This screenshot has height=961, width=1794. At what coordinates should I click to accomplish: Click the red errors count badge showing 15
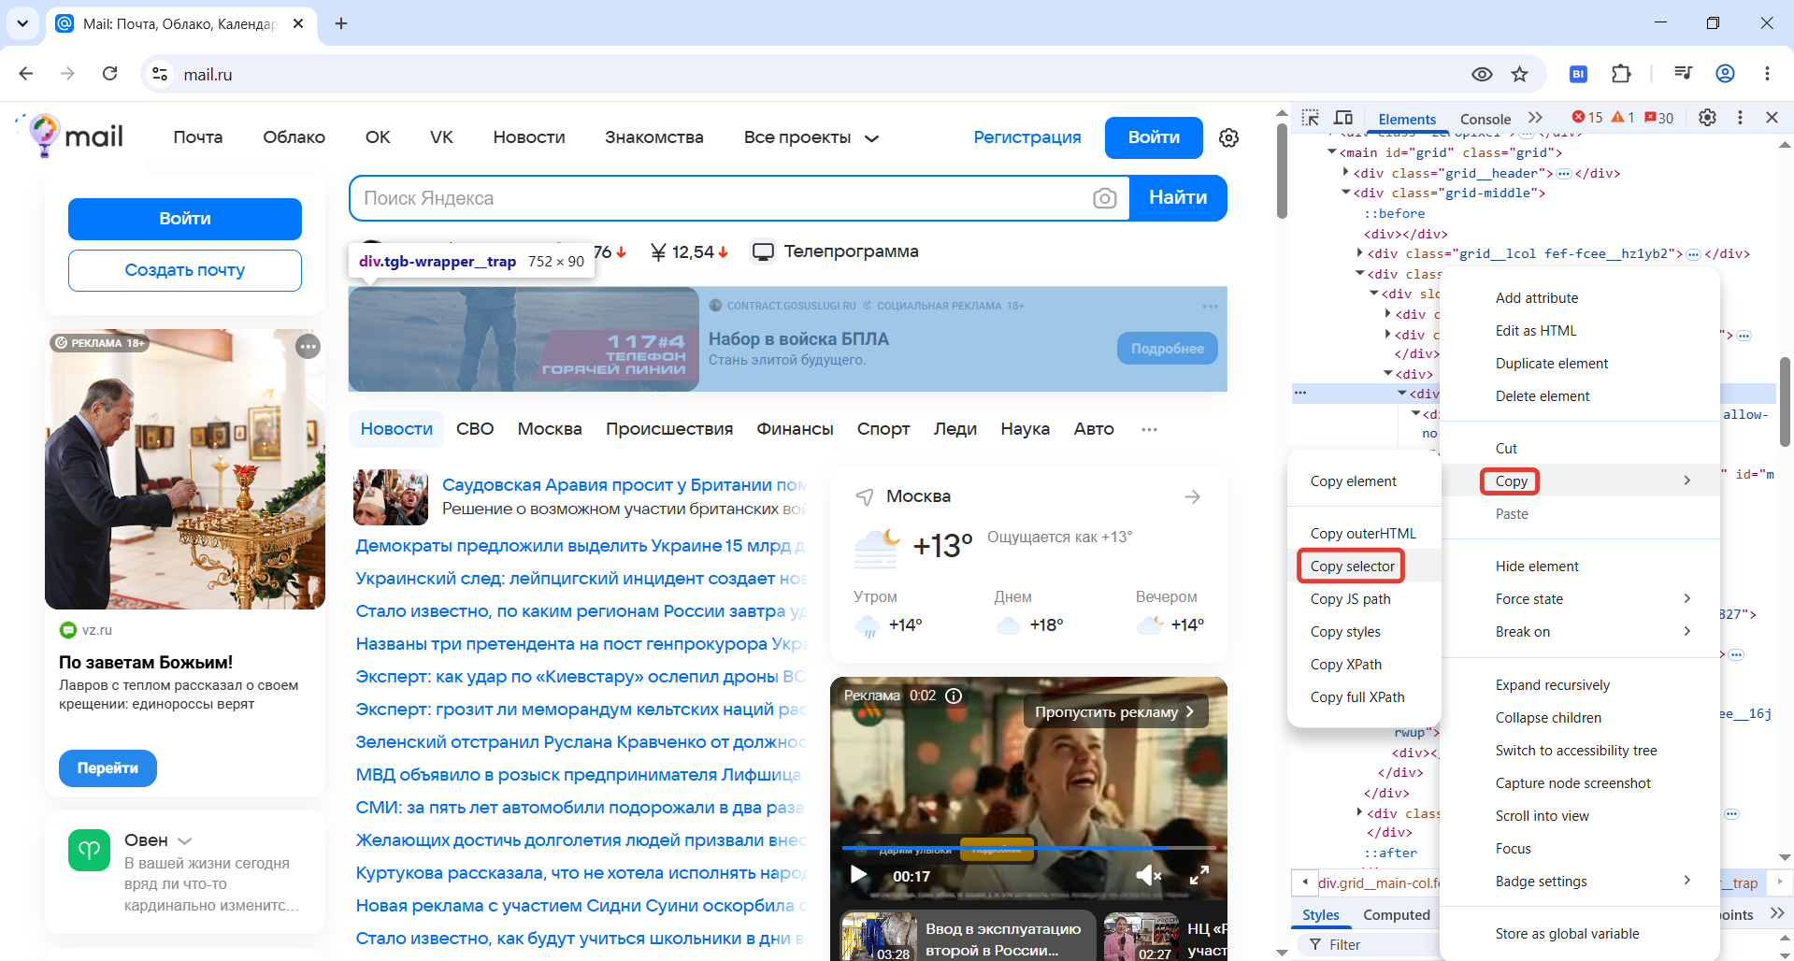[x=1587, y=118]
